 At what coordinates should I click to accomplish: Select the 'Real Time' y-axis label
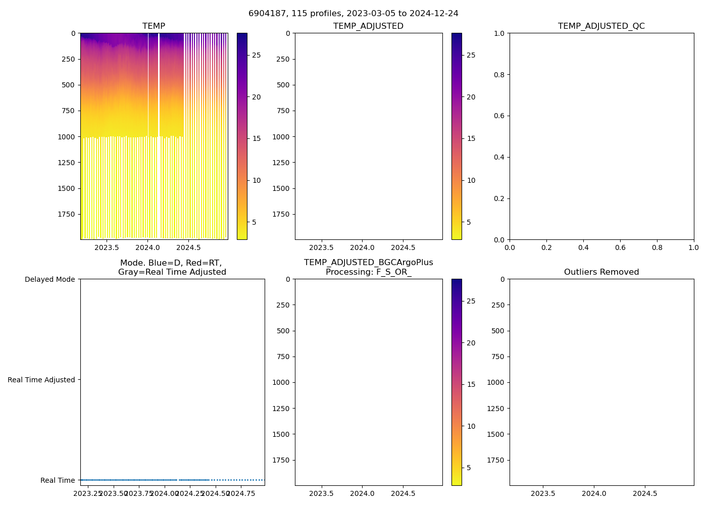coord(58,480)
